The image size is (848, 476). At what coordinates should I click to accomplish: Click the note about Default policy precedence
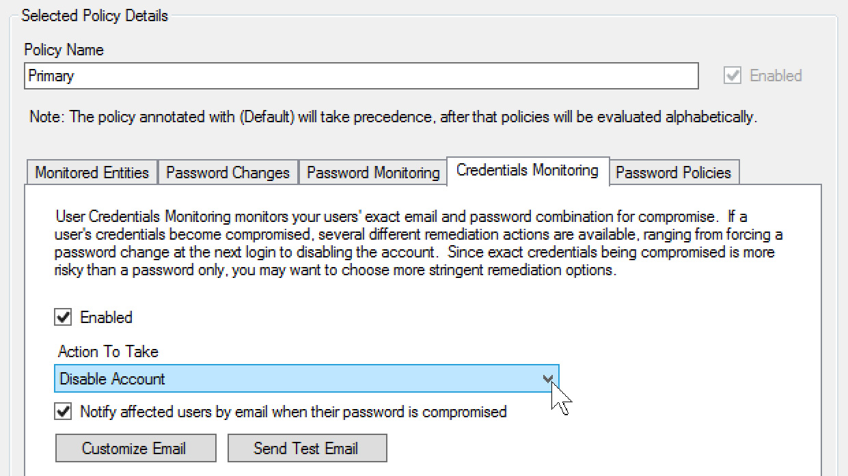point(393,117)
